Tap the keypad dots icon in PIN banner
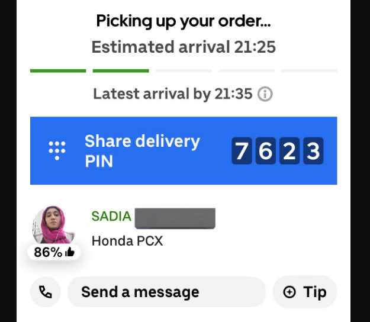Screen dimensions: 370x322 coord(57,150)
